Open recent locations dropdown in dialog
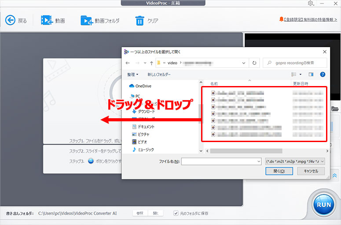341x225 pixels. 145,63
